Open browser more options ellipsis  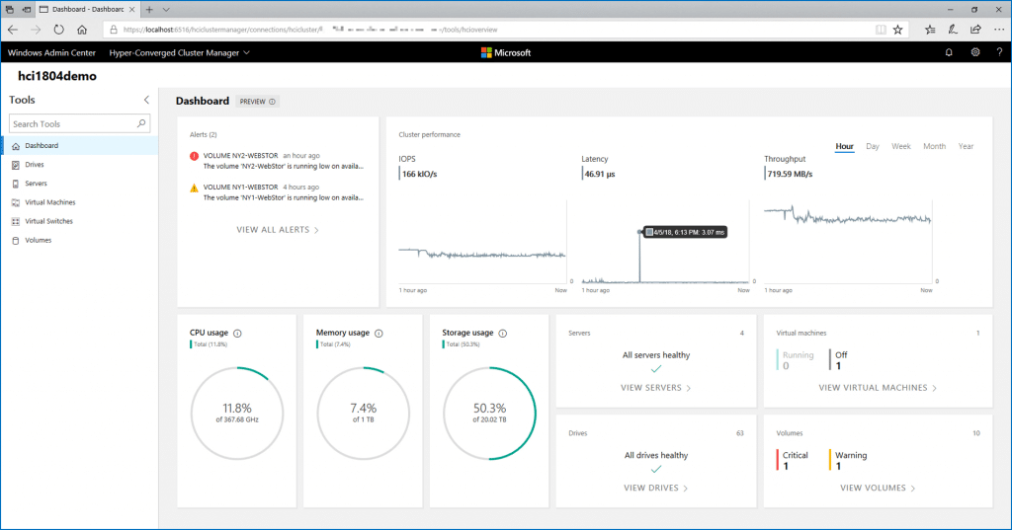[x=999, y=30]
